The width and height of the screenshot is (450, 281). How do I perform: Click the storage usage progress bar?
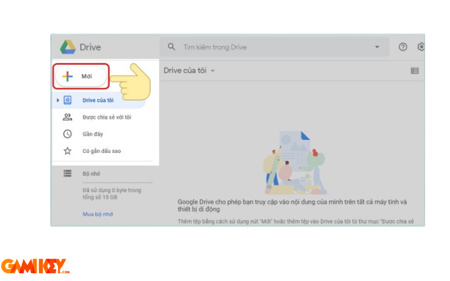pyautogui.click(x=118, y=183)
